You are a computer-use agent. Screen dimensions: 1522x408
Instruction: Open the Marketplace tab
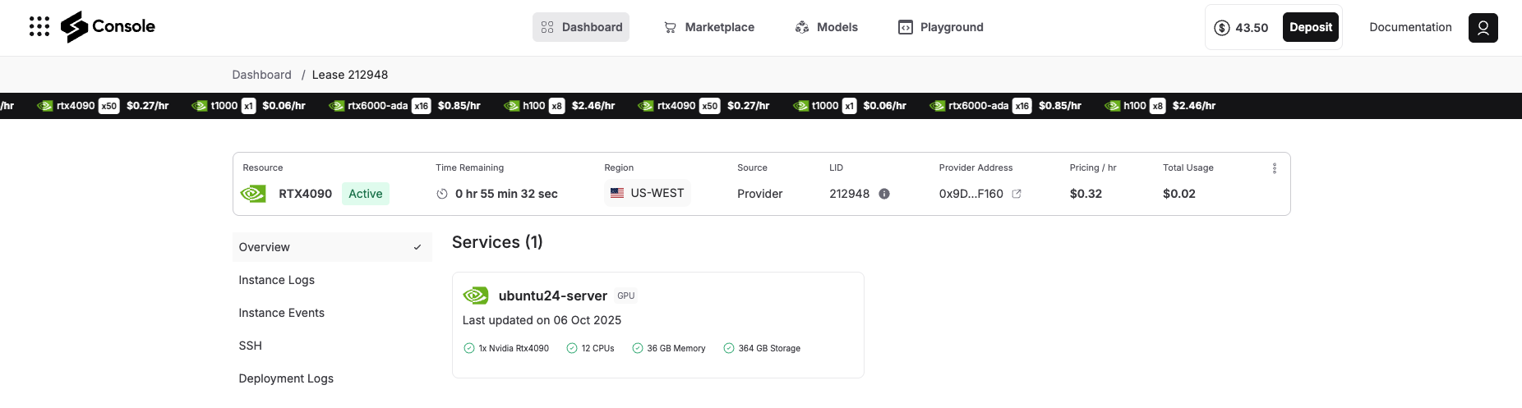pos(708,27)
